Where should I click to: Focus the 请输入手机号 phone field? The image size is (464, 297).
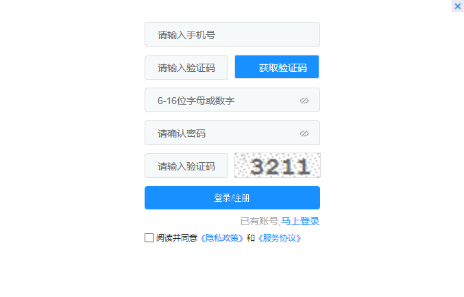point(232,34)
